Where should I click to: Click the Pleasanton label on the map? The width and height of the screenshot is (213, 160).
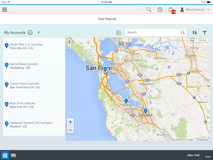pos(146,84)
